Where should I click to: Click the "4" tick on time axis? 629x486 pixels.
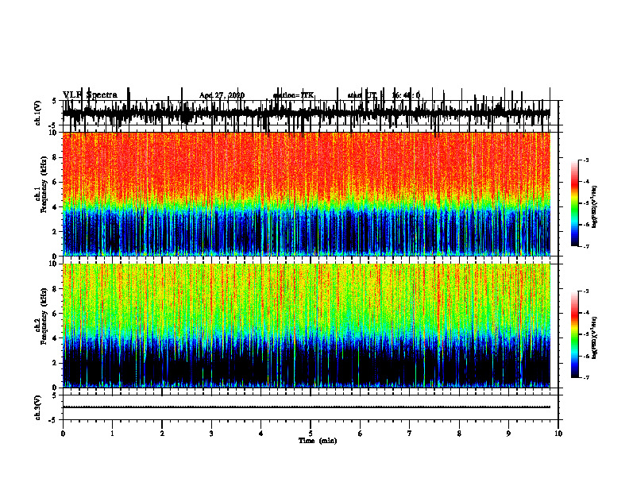tap(261, 434)
